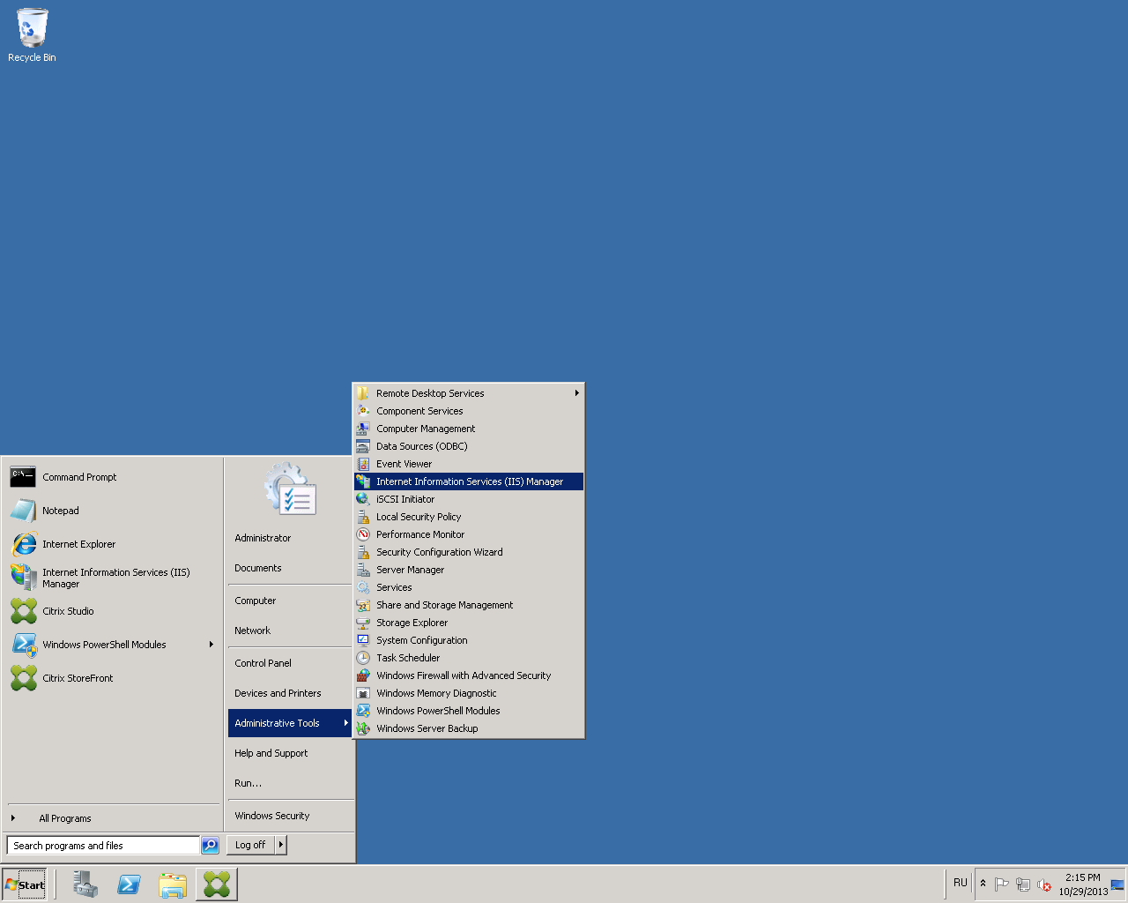Screen dimensions: 1128x903
Task: Open Component Services in Administrative Tools
Action: pos(469,411)
